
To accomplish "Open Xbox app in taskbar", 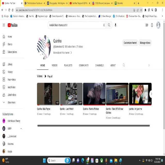I will [x=102, y=160].
